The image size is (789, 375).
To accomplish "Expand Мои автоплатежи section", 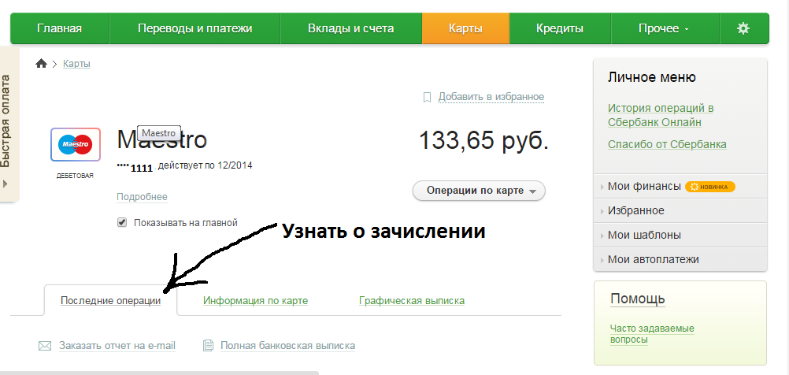I will (x=653, y=260).
